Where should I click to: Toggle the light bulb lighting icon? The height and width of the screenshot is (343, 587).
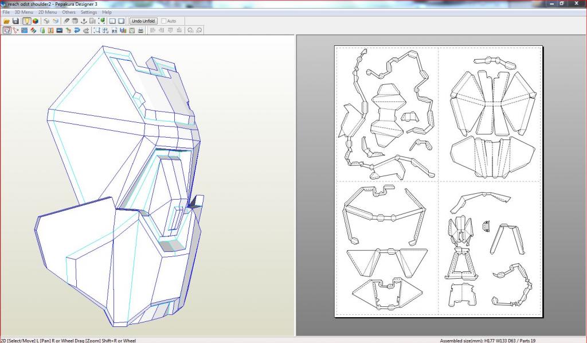click(26, 21)
